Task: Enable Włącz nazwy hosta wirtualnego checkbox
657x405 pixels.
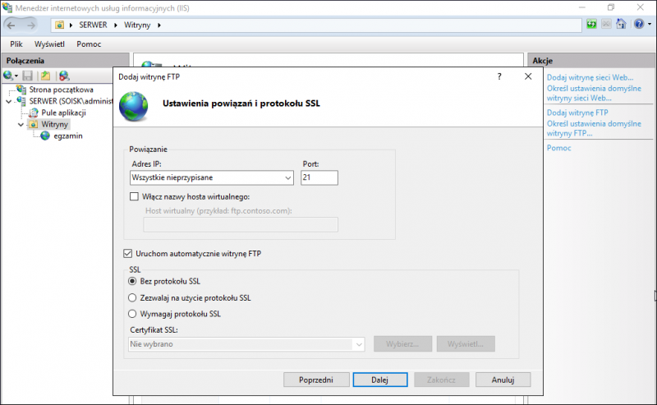Action: point(134,196)
